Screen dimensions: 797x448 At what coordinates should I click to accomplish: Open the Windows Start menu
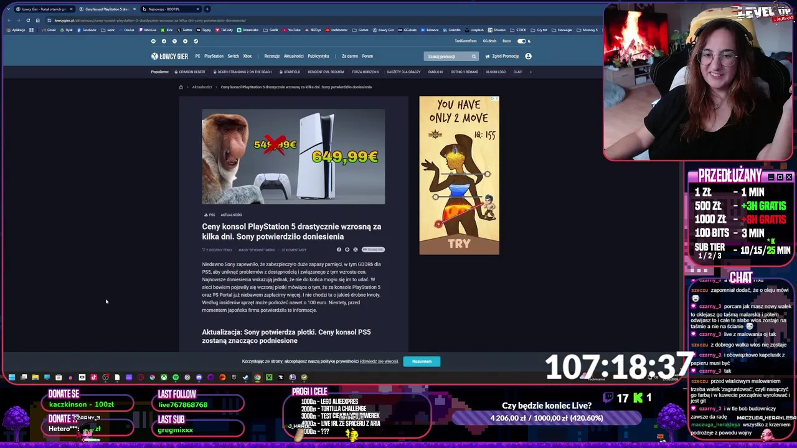(12, 377)
